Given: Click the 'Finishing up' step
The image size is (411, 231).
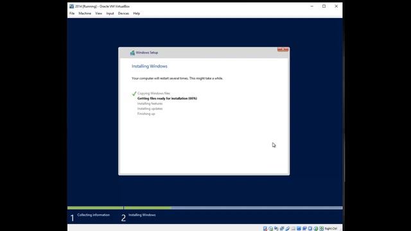Looking at the screenshot, I should pyautogui.click(x=146, y=114).
